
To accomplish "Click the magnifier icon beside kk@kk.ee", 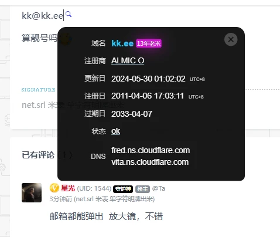I will [69, 14].
